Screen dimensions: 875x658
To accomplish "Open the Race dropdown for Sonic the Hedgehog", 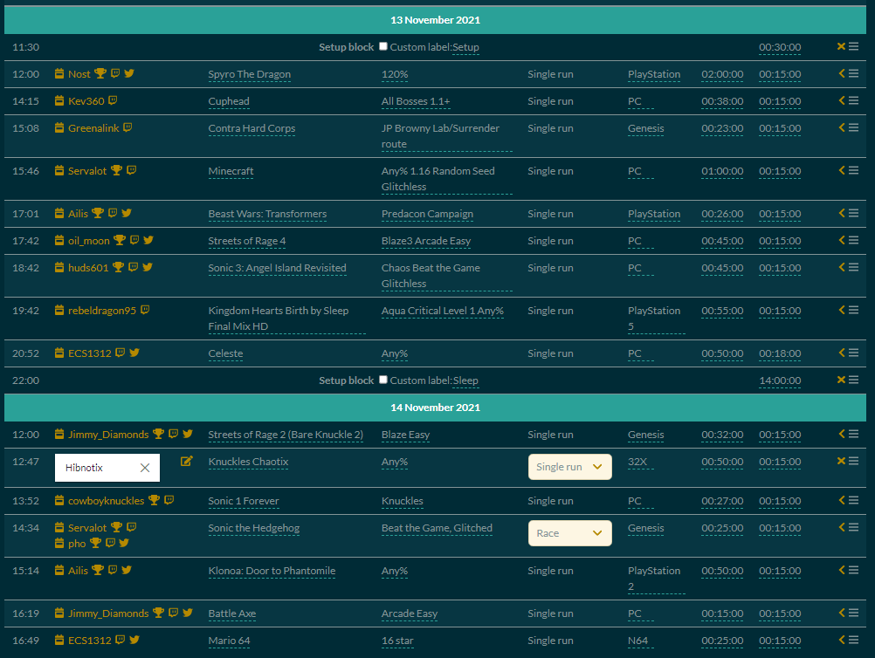I will click(569, 533).
